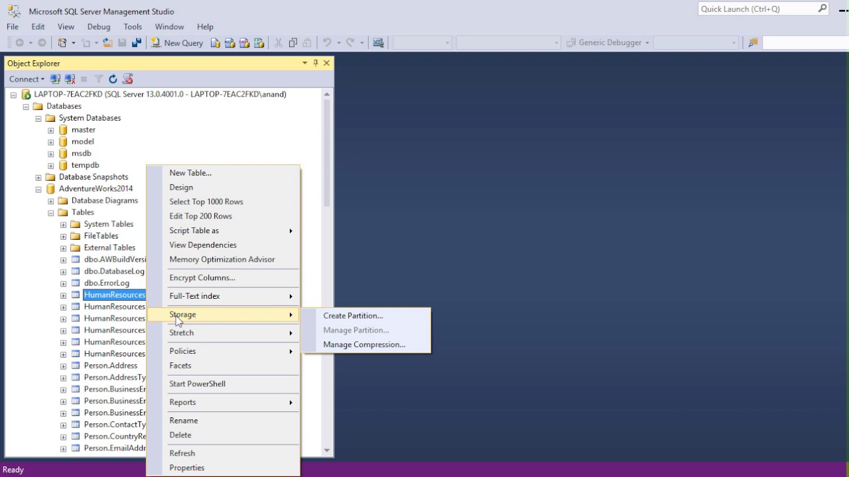Click the Undo arrow icon

(327, 42)
